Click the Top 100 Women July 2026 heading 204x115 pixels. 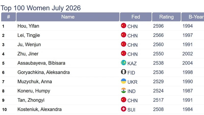click(x=41, y=8)
